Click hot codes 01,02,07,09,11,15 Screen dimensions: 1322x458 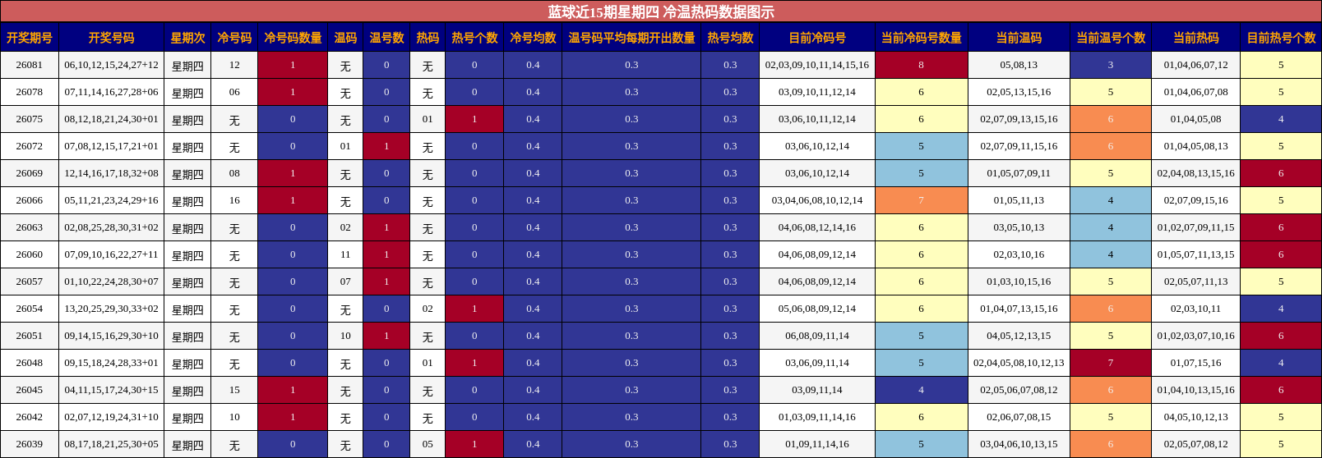(x=1195, y=227)
